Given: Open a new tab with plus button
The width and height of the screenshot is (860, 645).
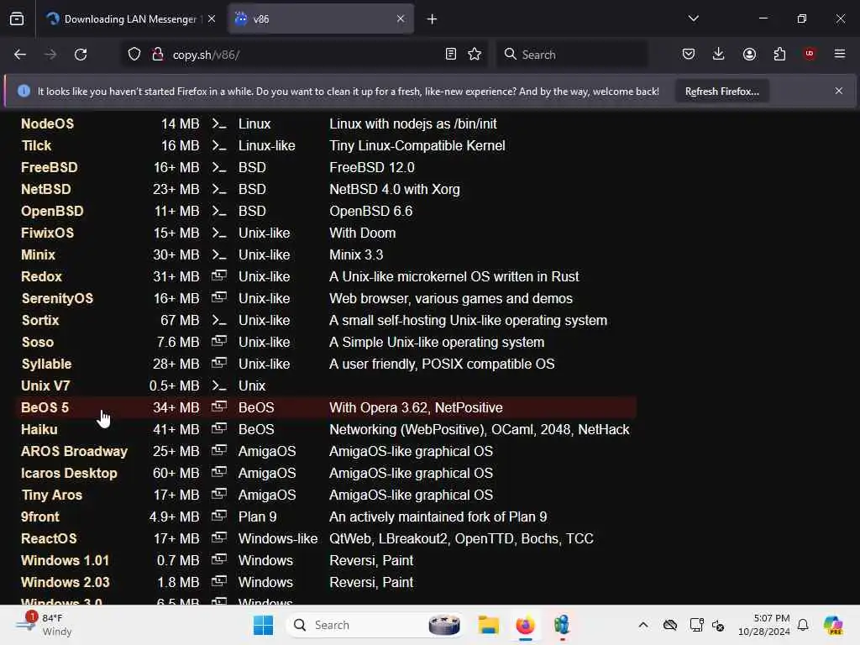Looking at the screenshot, I should pyautogui.click(x=433, y=19).
